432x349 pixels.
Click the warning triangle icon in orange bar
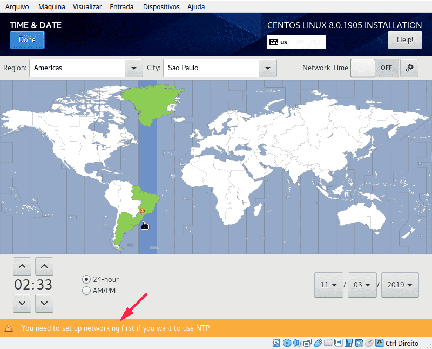(9, 328)
